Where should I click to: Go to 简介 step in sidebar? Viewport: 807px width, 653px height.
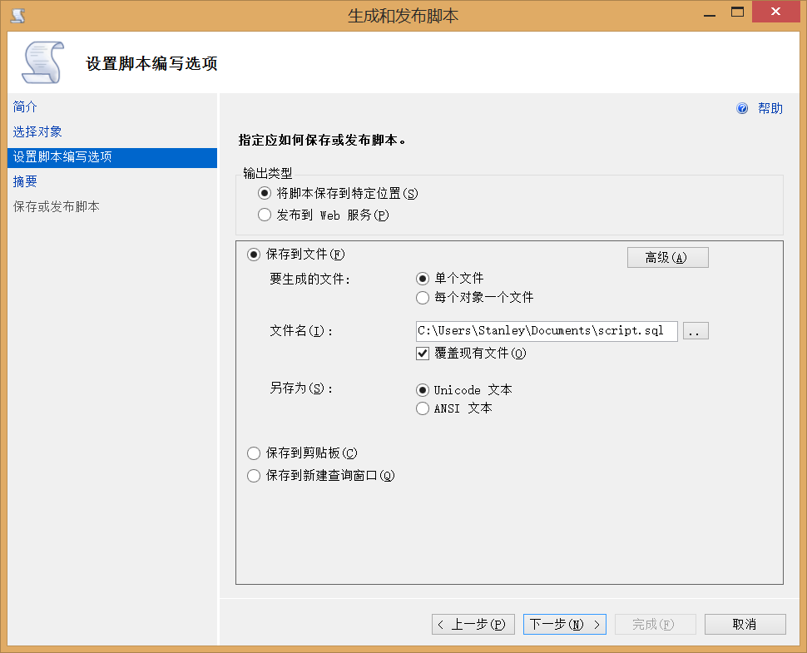click(25, 106)
